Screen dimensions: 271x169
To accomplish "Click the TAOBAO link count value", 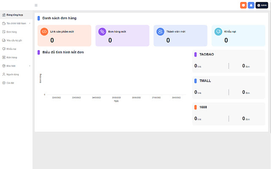I will point(196,66).
